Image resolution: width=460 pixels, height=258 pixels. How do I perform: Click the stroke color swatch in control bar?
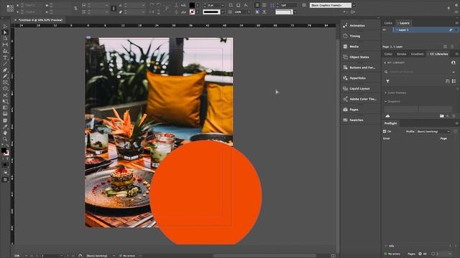(x=192, y=12)
